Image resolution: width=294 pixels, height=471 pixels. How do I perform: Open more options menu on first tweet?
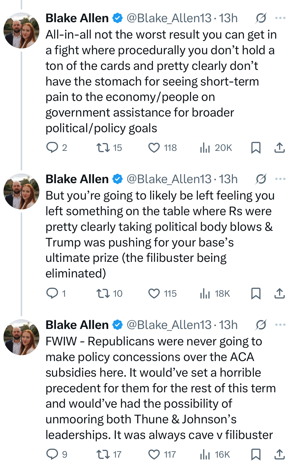(x=280, y=18)
